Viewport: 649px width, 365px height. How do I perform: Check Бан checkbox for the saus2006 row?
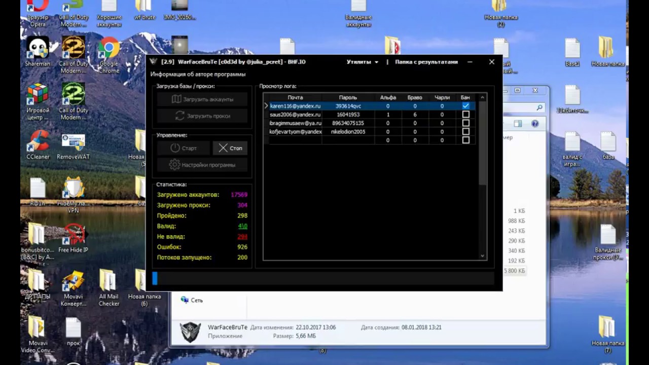pos(465,115)
